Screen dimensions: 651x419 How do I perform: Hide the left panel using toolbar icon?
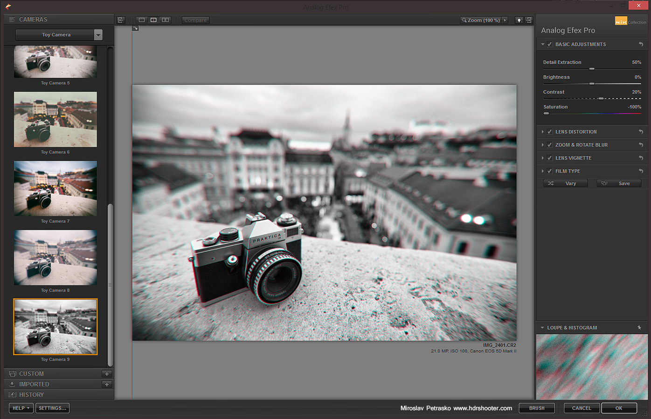[x=121, y=20]
